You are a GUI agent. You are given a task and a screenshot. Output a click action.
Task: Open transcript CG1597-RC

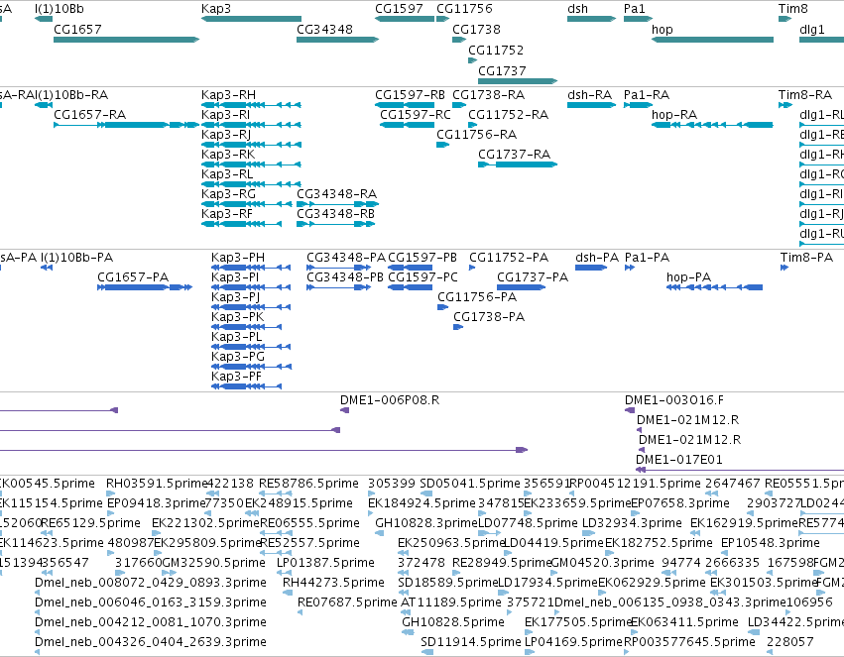416,115
